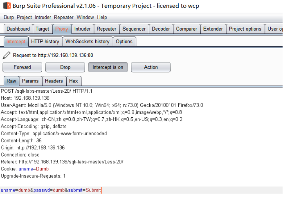Open the User options tab
283x210 pixels.
coord(274,29)
